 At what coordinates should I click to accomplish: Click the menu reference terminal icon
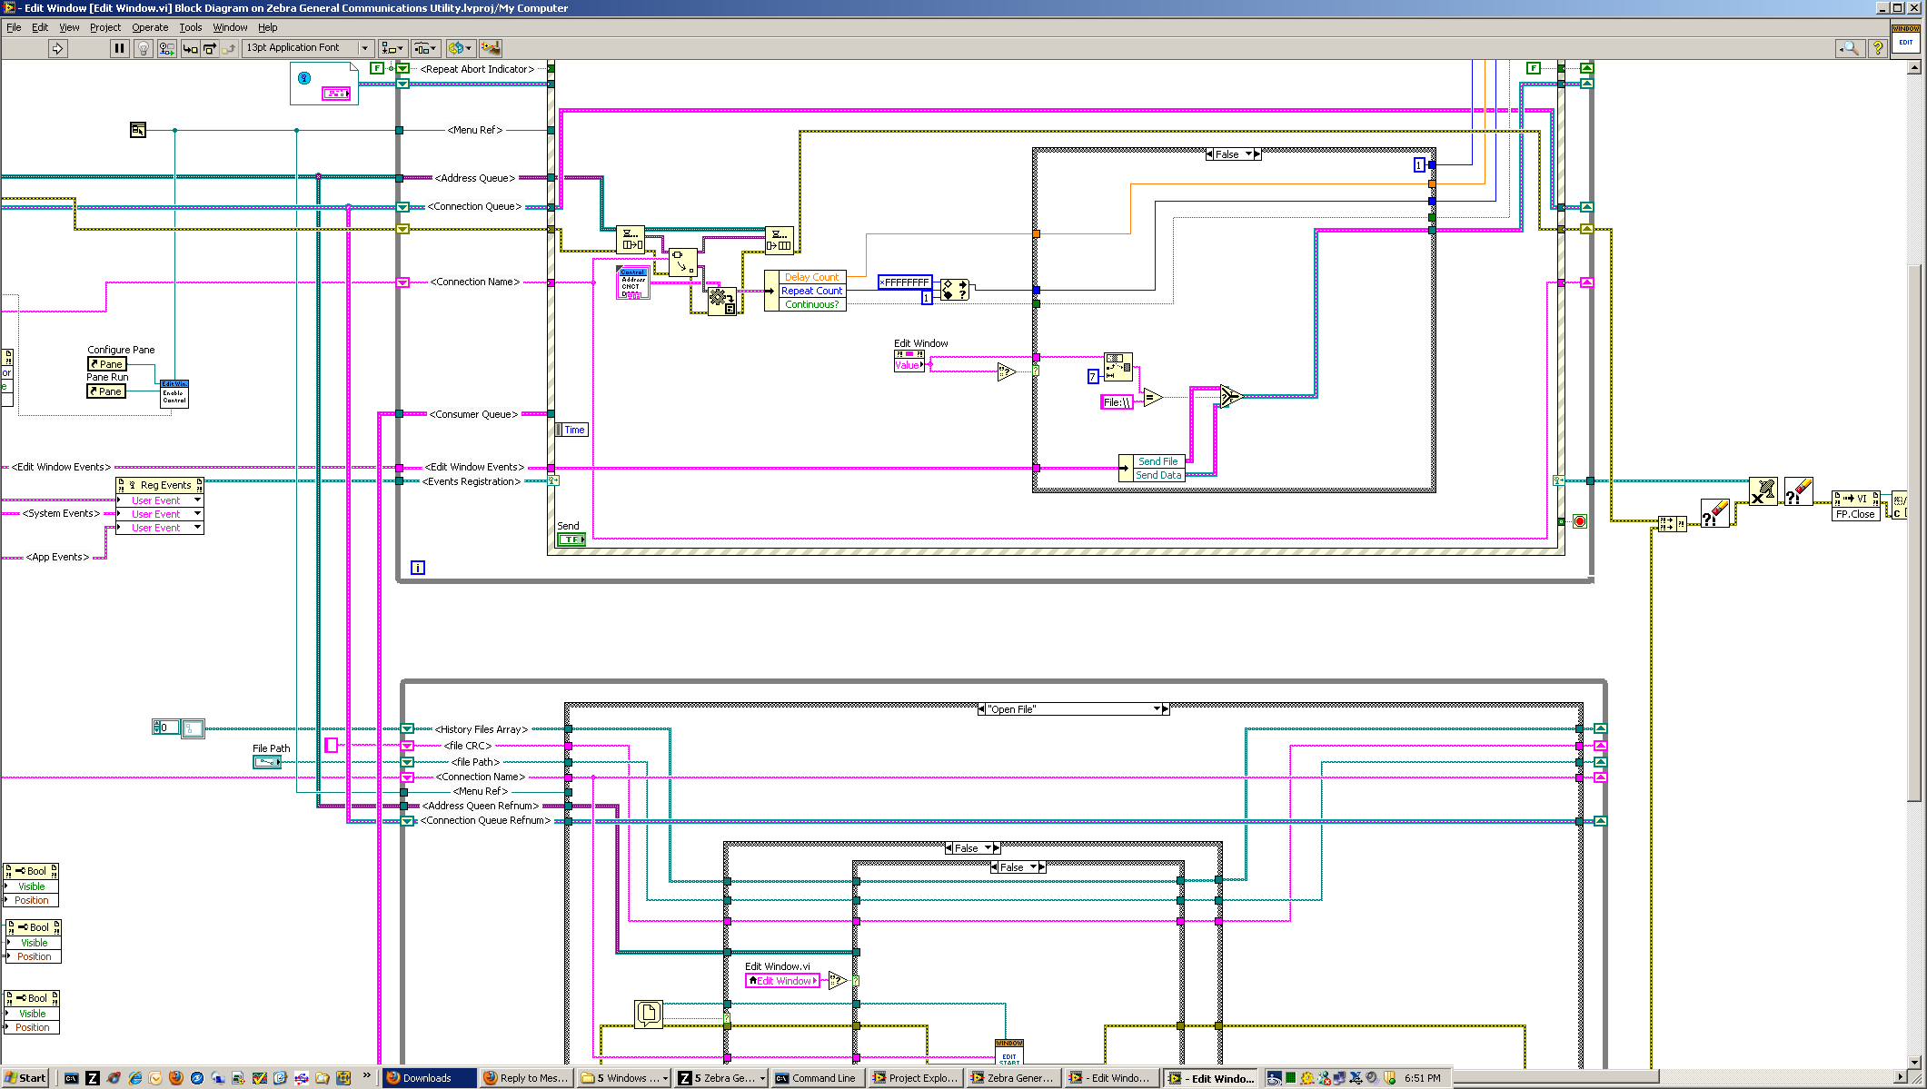[x=138, y=130]
